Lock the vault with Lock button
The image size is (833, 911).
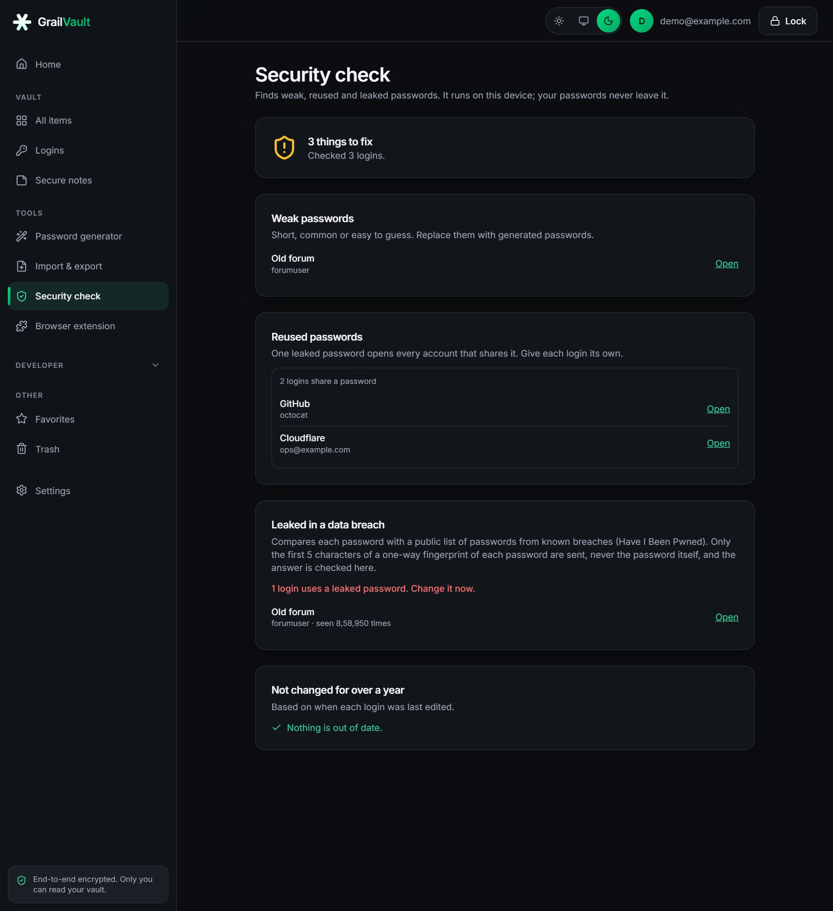click(788, 21)
